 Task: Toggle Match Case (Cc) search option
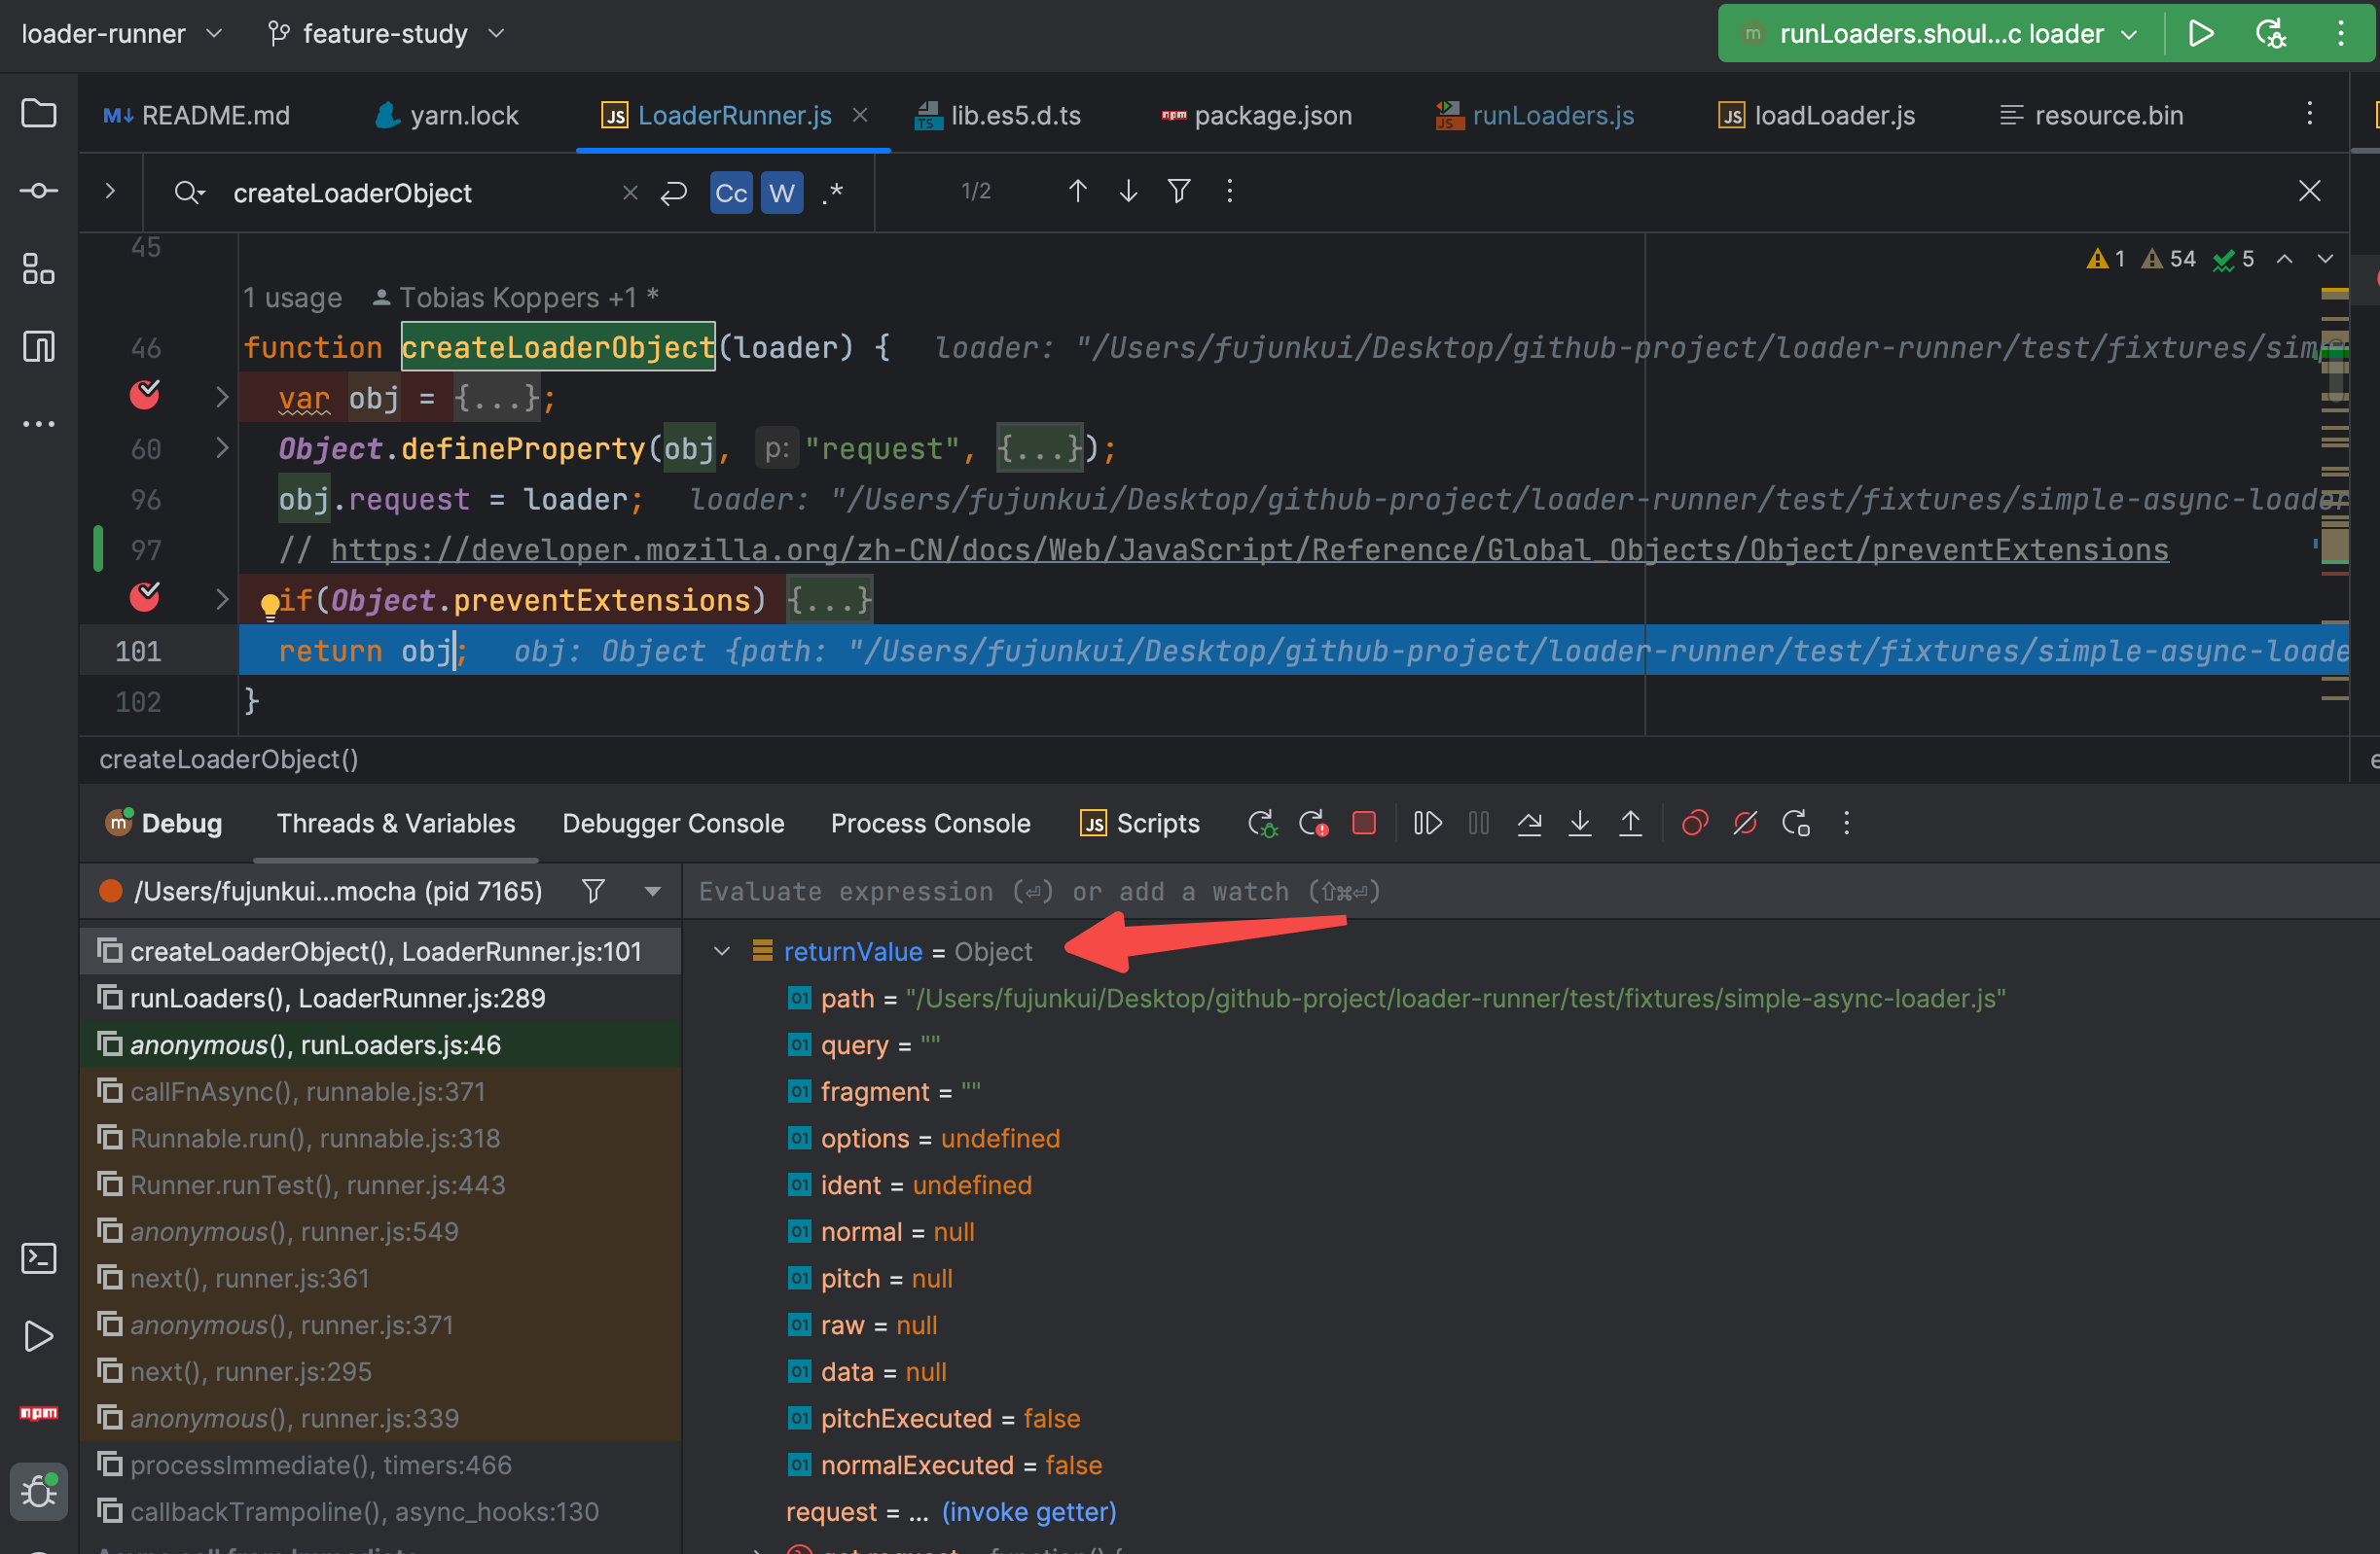click(x=731, y=193)
